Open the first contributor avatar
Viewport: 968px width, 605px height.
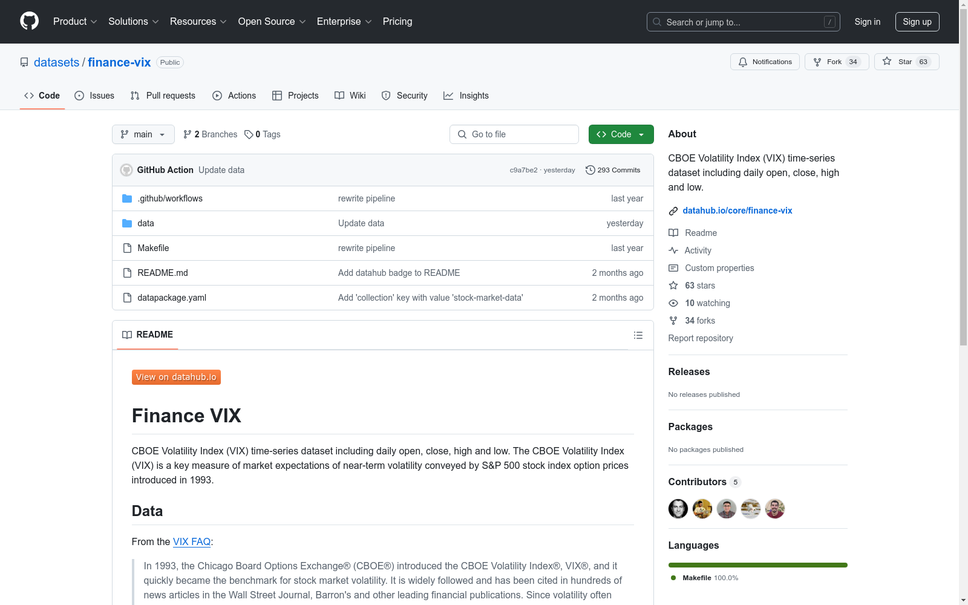pos(678,509)
